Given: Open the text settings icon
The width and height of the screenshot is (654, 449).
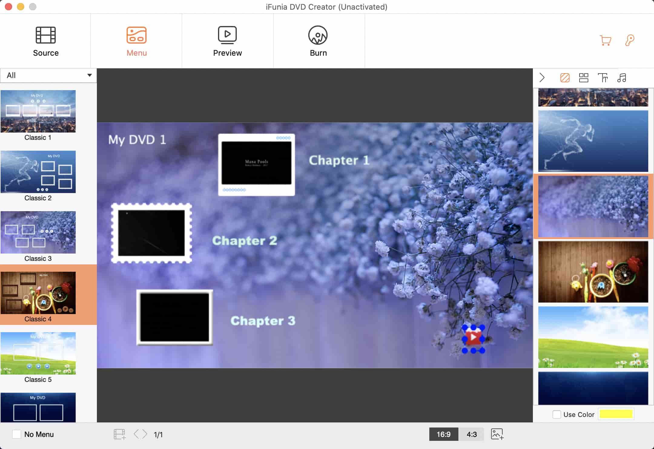Looking at the screenshot, I should coord(603,78).
